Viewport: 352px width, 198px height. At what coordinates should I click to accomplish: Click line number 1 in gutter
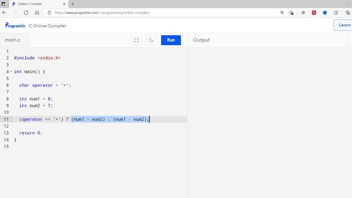pos(7,51)
